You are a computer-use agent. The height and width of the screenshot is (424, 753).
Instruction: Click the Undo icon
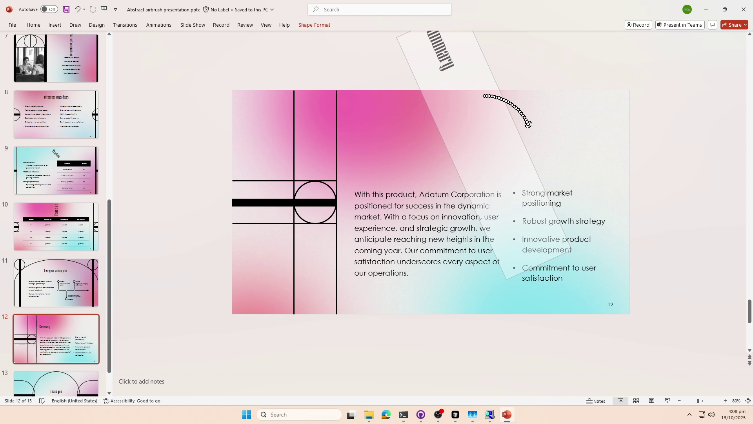[x=77, y=9]
